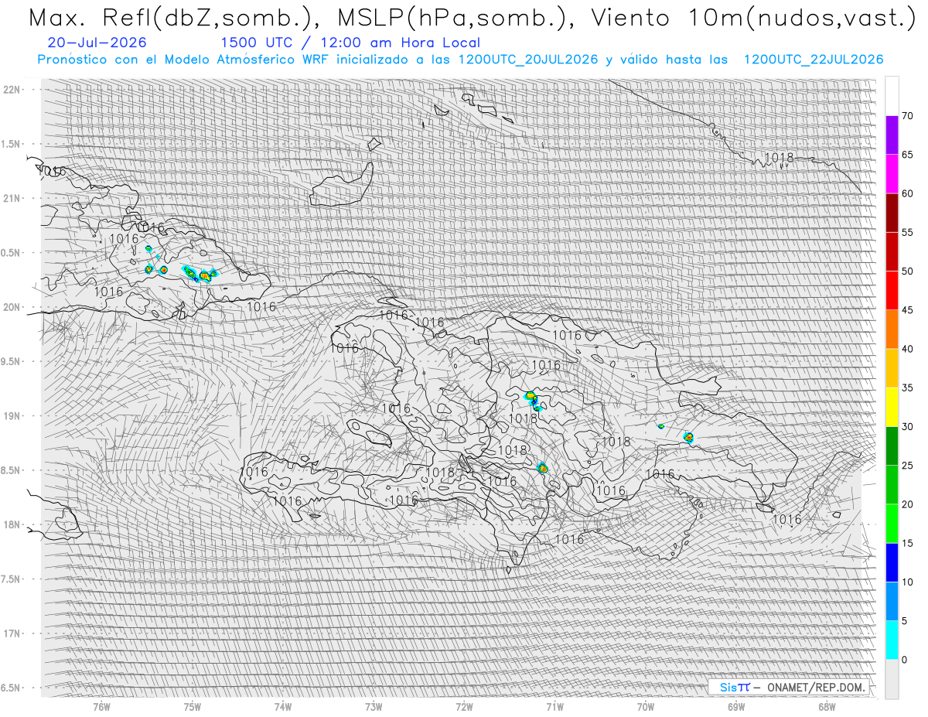Click the '50' value on the colorbar
This screenshot has width=928, height=717.
click(x=908, y=271)
